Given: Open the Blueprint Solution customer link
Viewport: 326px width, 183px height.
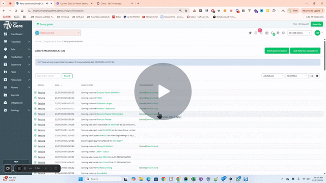Looking at the screenshot, I should click(x=105, y=146).
